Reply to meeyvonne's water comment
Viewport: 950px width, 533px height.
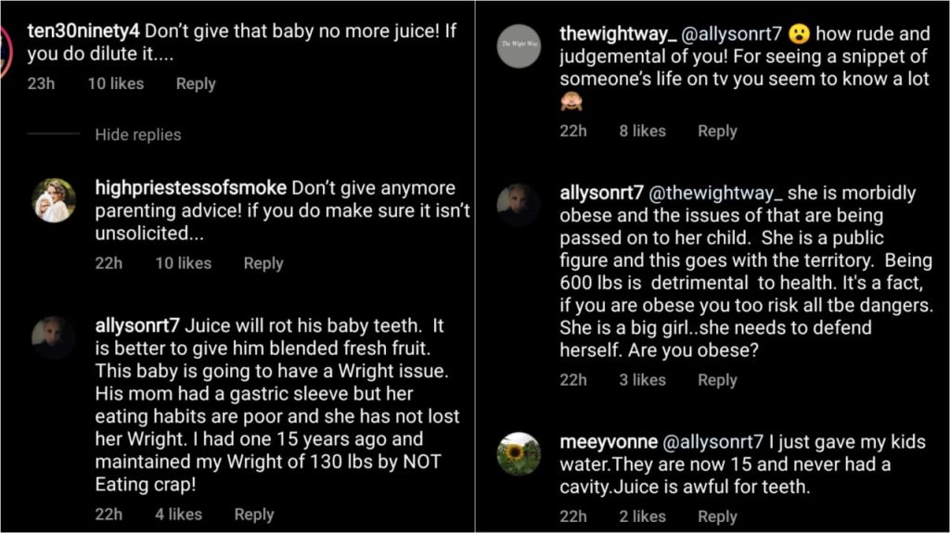[x=717, y=517]
